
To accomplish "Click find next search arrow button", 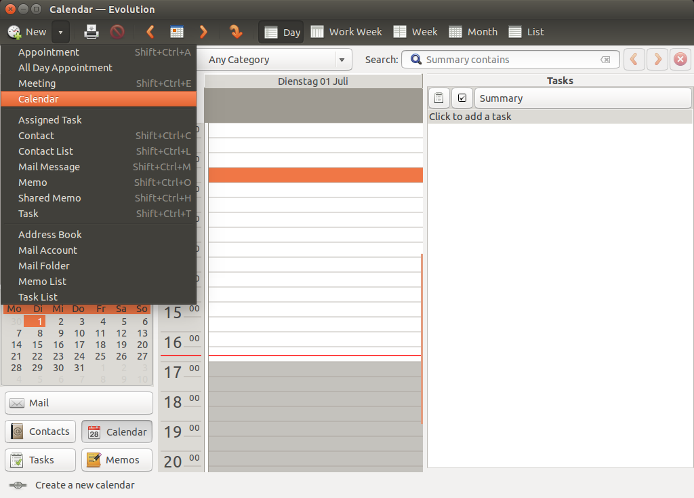I will [x=657, y=60].
